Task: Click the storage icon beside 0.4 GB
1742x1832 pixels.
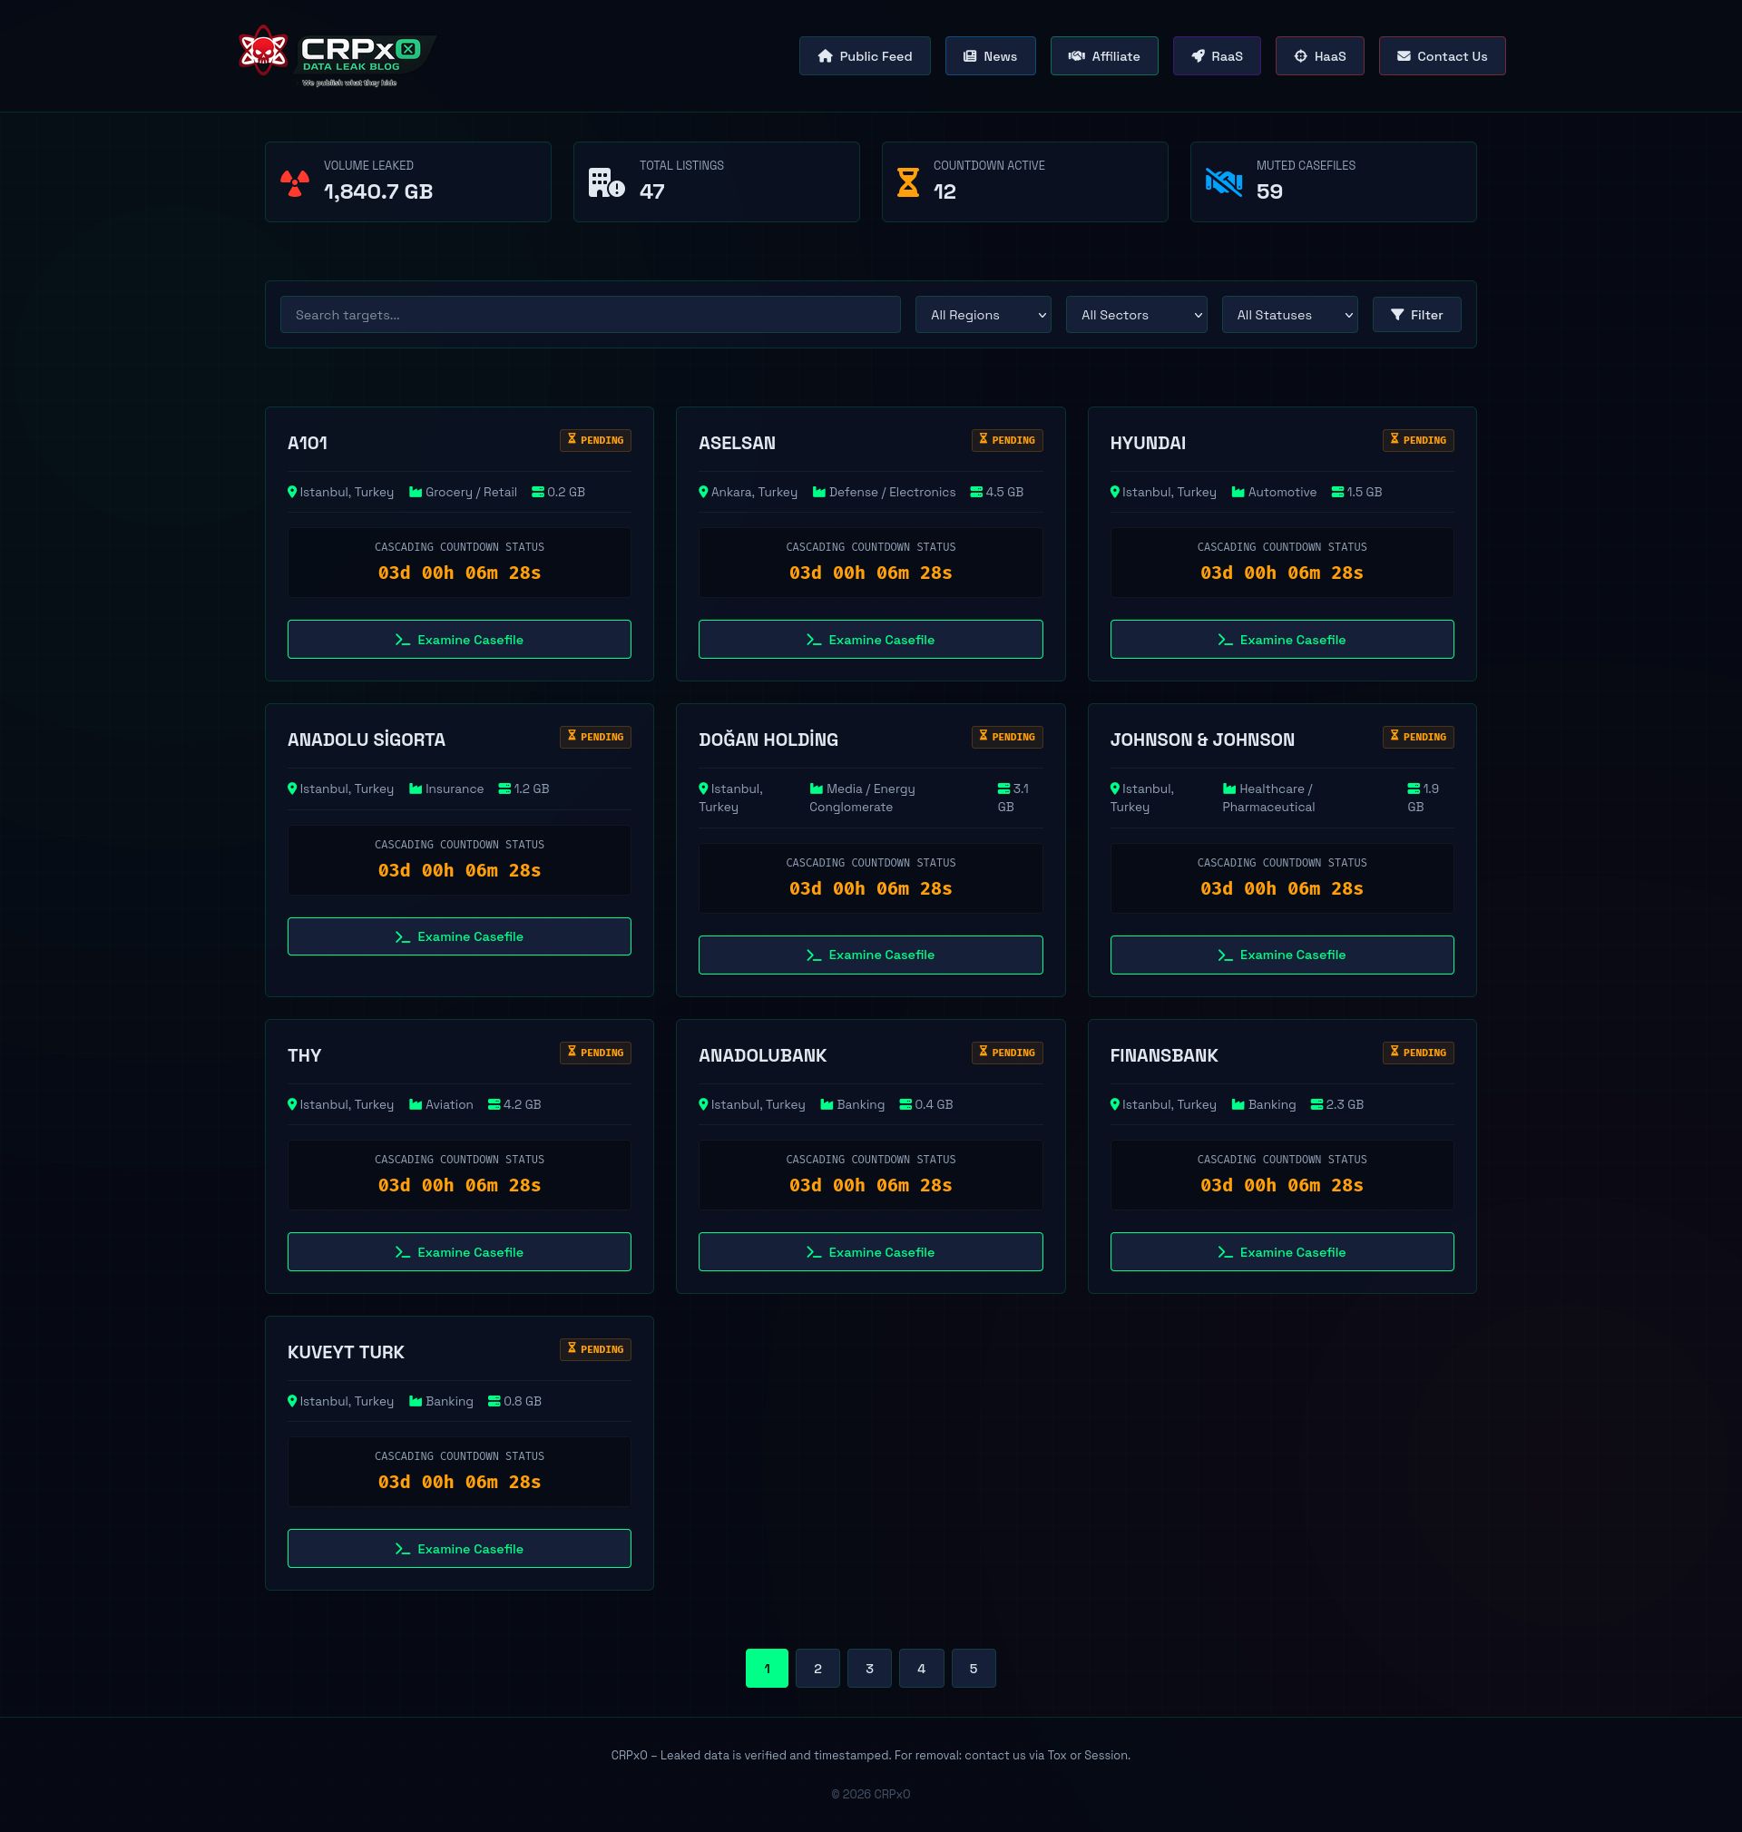Action: coord(905,1105)
